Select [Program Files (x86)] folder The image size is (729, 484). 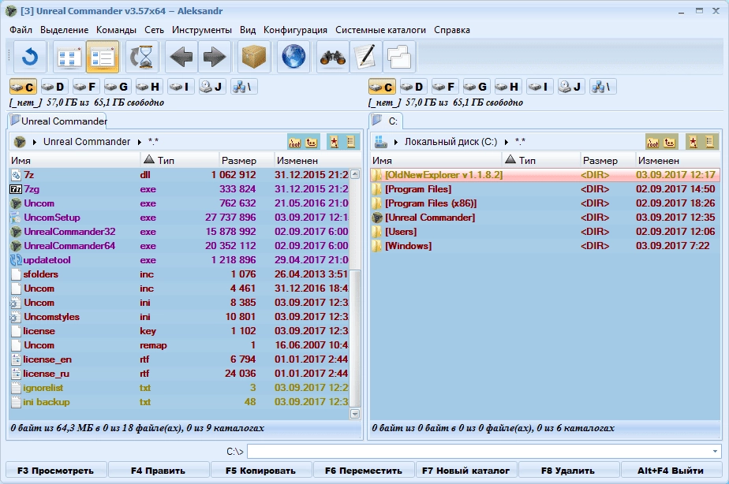(545, 203)
